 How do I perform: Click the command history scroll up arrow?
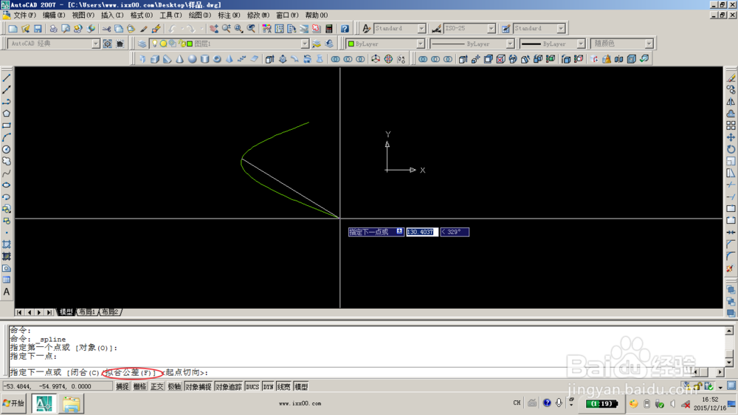coord(728,331)
